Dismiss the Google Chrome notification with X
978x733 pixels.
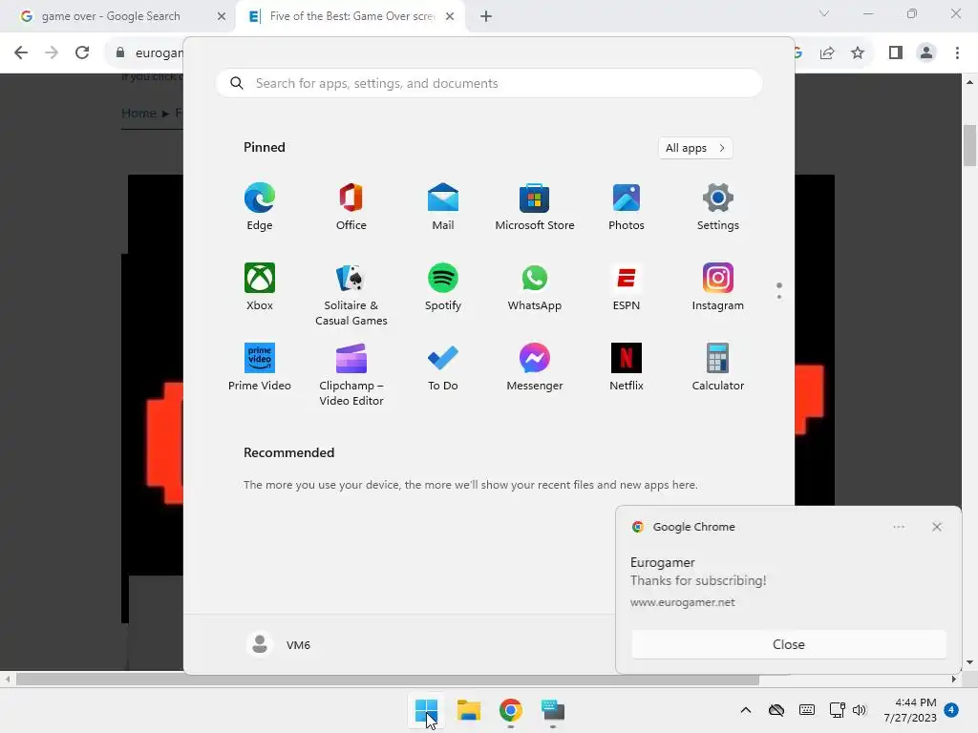(x=936, y=527)
